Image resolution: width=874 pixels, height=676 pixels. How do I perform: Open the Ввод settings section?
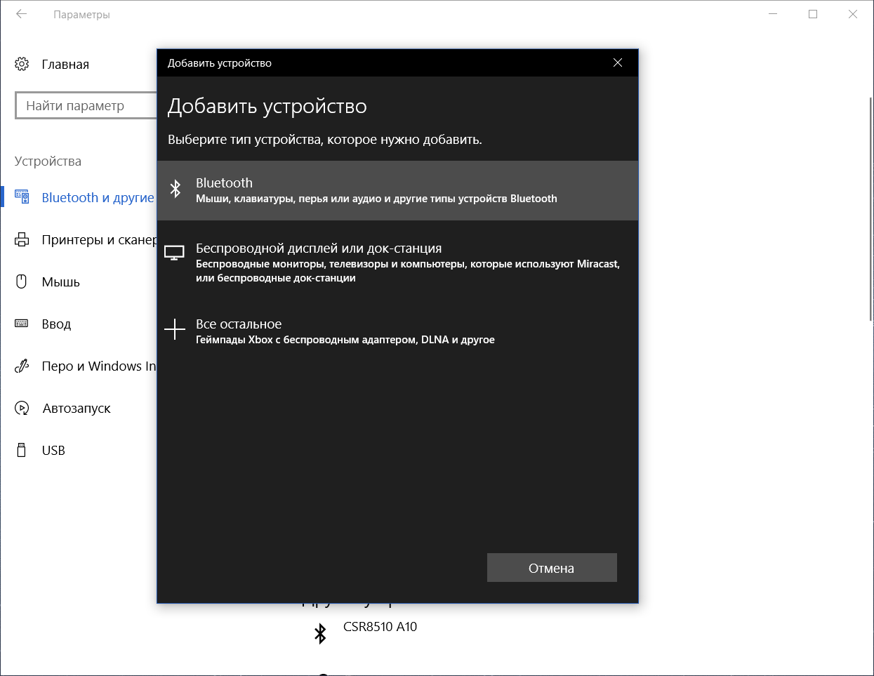click(x=56, y=324)
